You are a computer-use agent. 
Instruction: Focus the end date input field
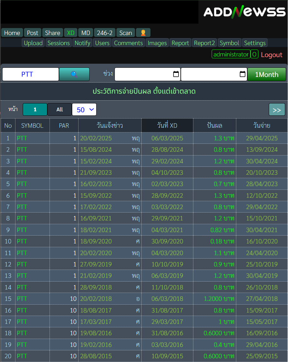point(214,74)
